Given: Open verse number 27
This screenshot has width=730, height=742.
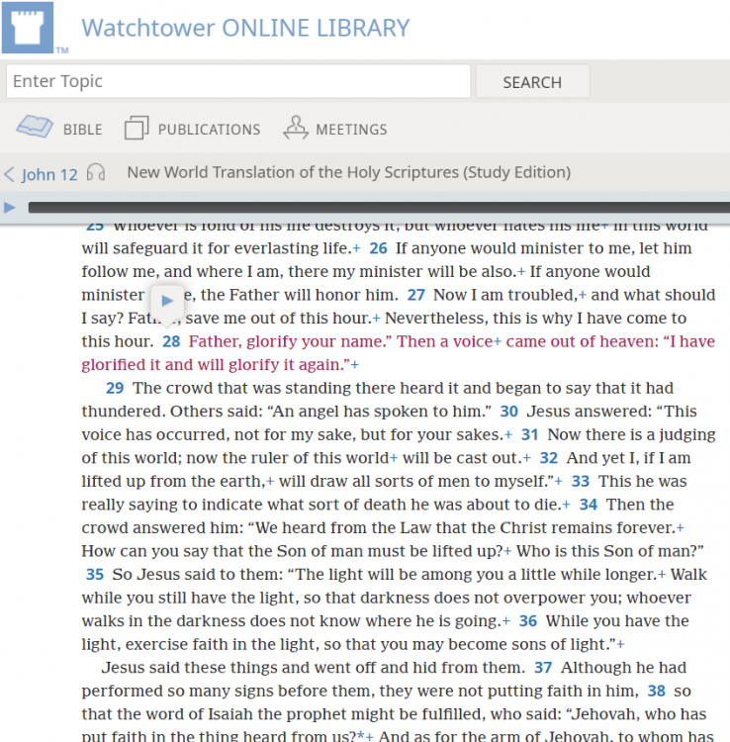Looking at the screenshot, I should [x=415, y=295].
